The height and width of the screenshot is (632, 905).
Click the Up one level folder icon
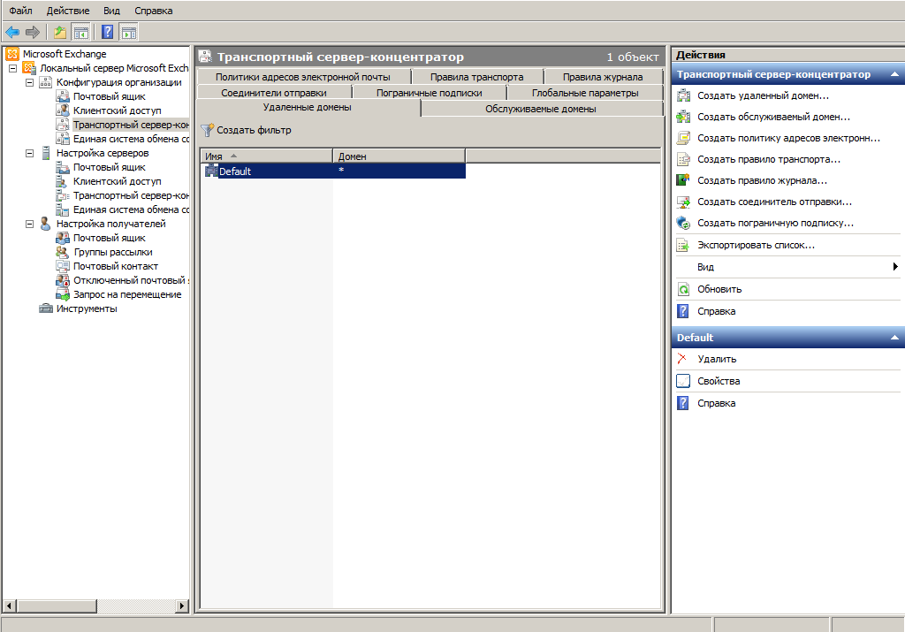pyautogui.click(x=59, y=33)
